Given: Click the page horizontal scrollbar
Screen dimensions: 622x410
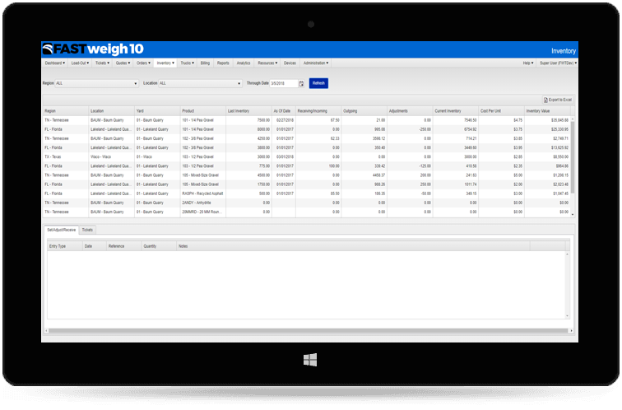Looking at the screenshot, I should click(x=308, y=331).
